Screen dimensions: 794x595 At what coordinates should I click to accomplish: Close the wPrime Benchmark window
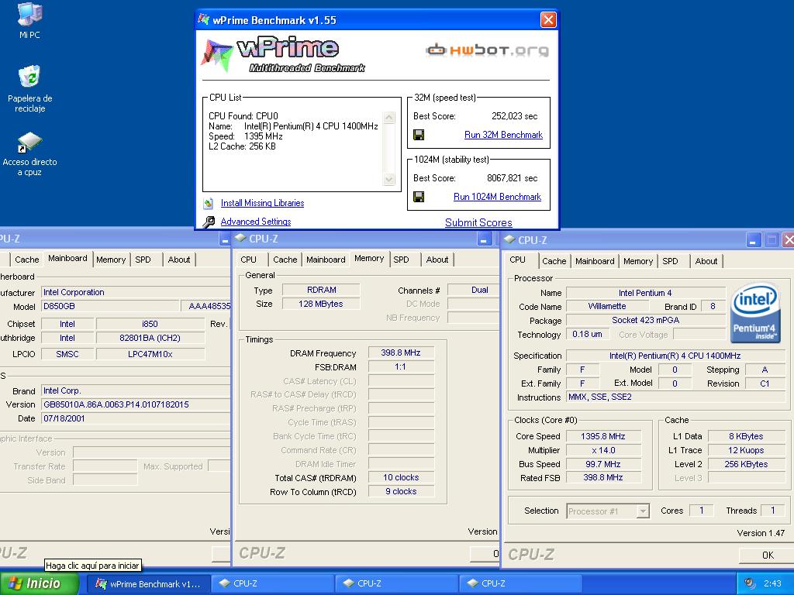point(548,19)
